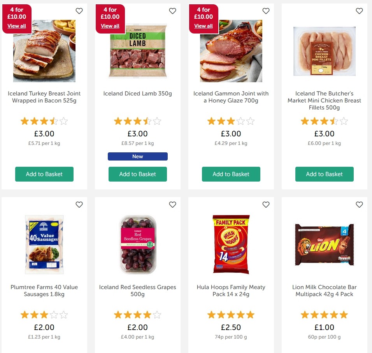Favorite the Iceland Turkey Breast Joint
372x353 pixels.
(79, 11)
